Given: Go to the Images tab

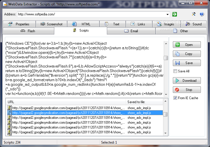Looking at the screenshot, I should tap(166, 24).
